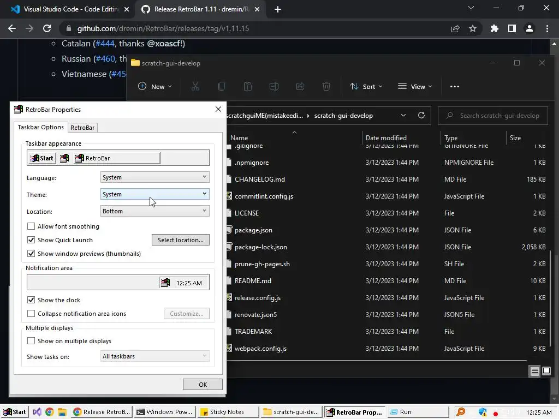
Task: Click Select location... button
Action: [x=180, y=240]
